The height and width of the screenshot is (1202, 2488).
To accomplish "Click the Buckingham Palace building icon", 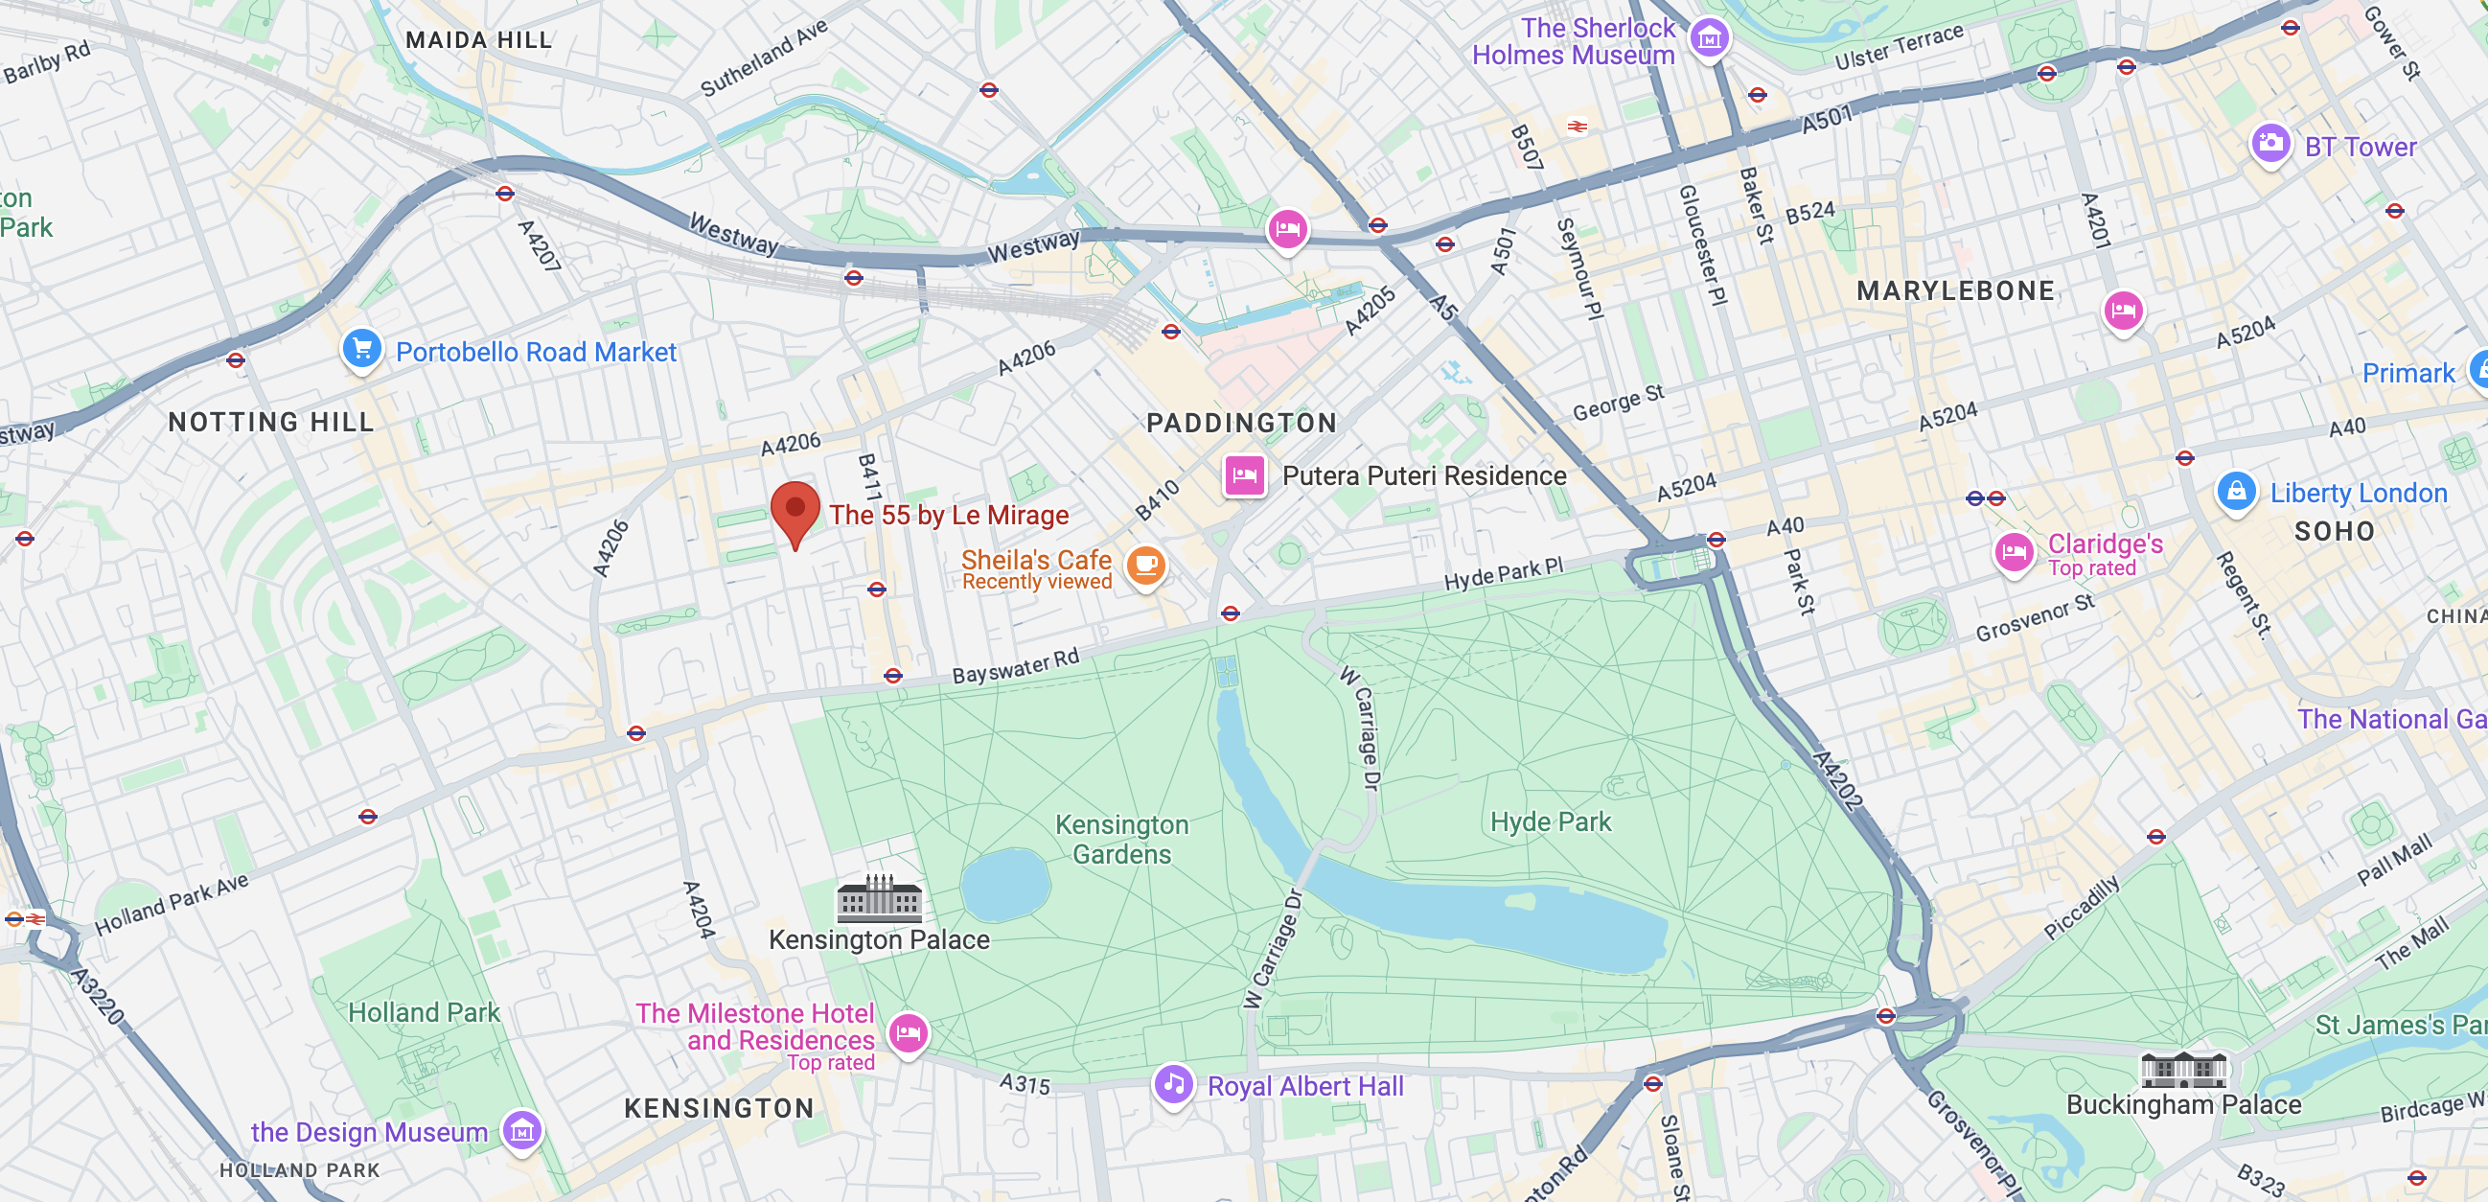I will (2184, 1069).
